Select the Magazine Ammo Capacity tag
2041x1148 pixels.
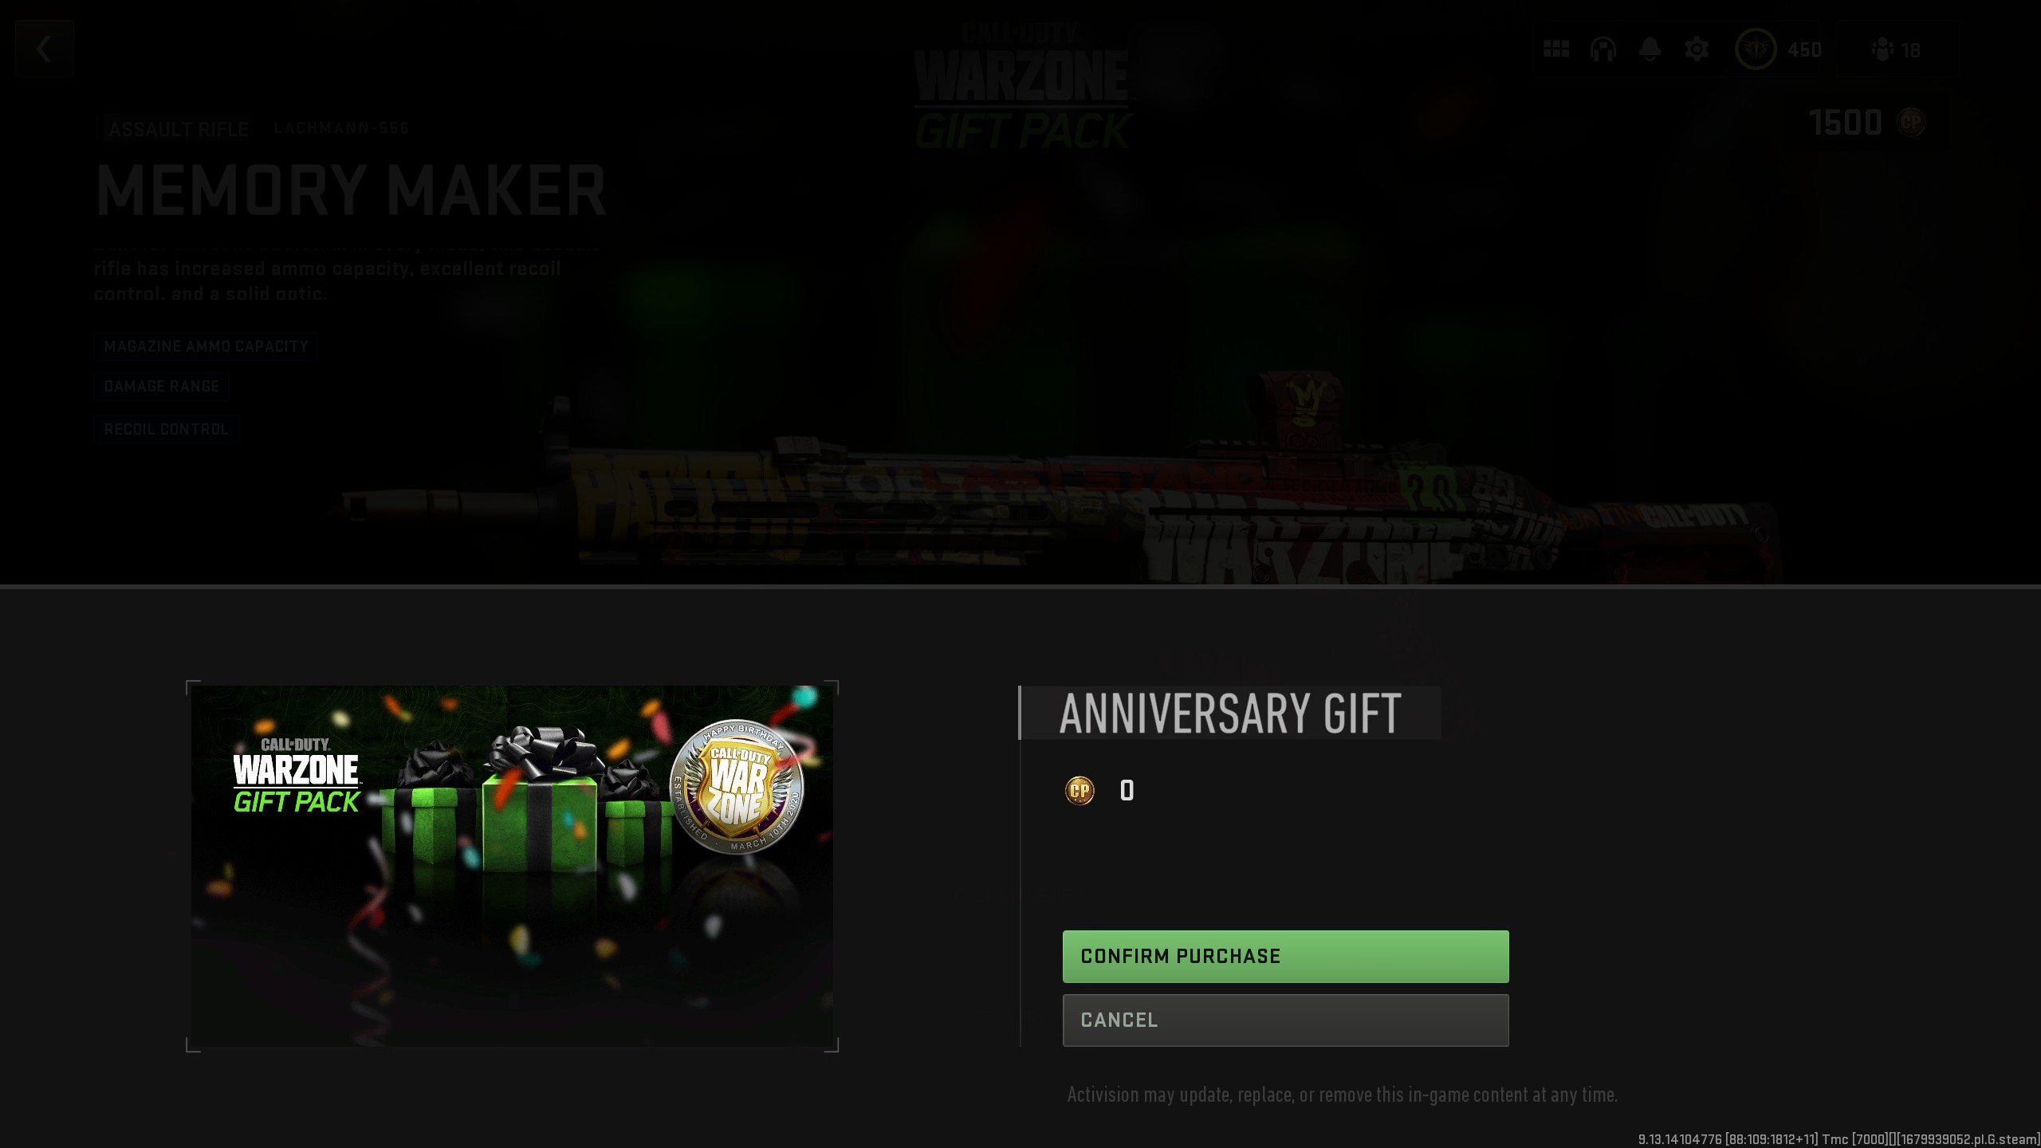point(206,346)
